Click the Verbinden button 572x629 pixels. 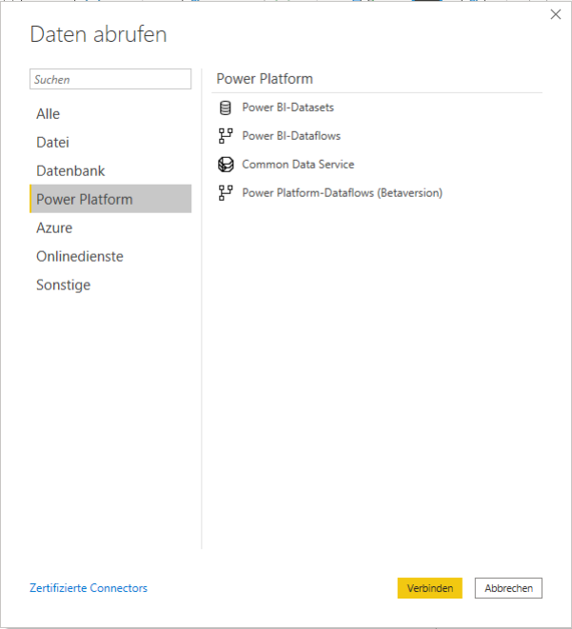[x=429, y=588]
